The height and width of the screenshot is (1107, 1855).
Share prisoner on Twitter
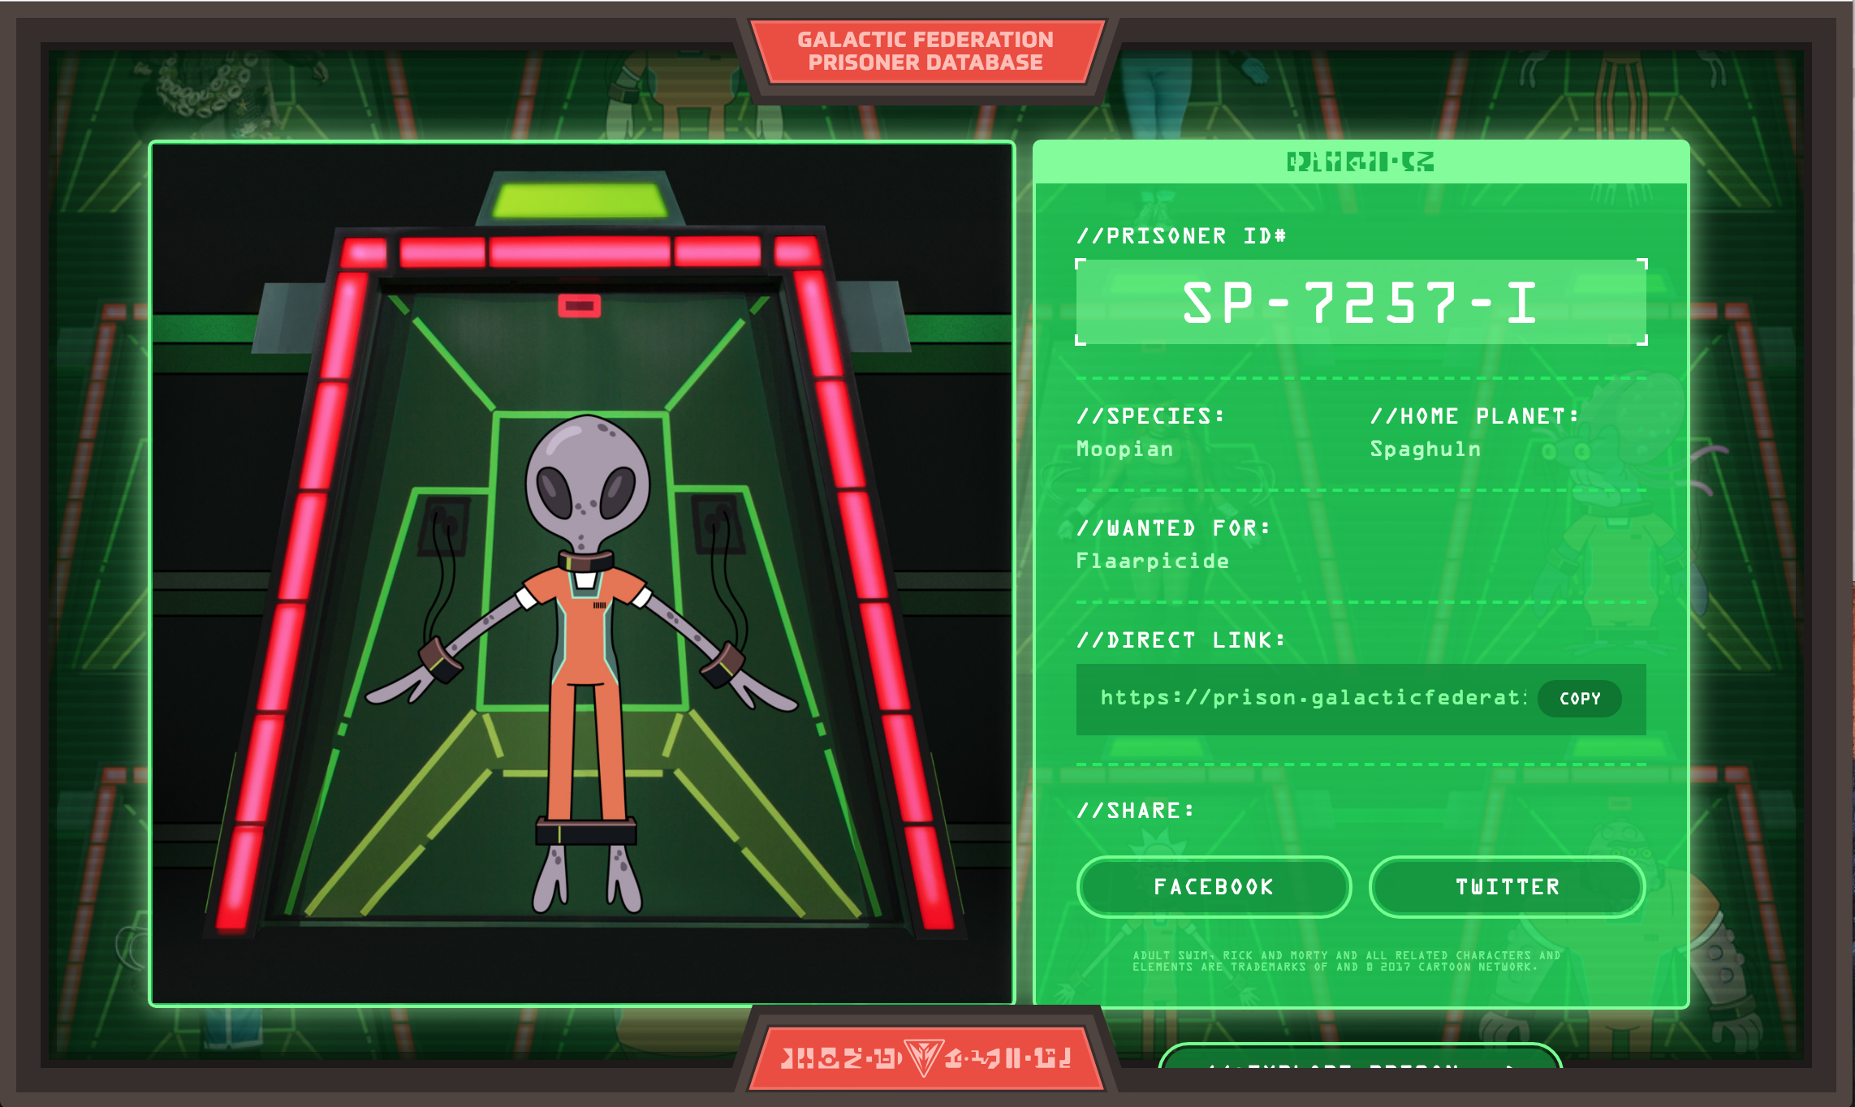click(x=1507, y=886)
